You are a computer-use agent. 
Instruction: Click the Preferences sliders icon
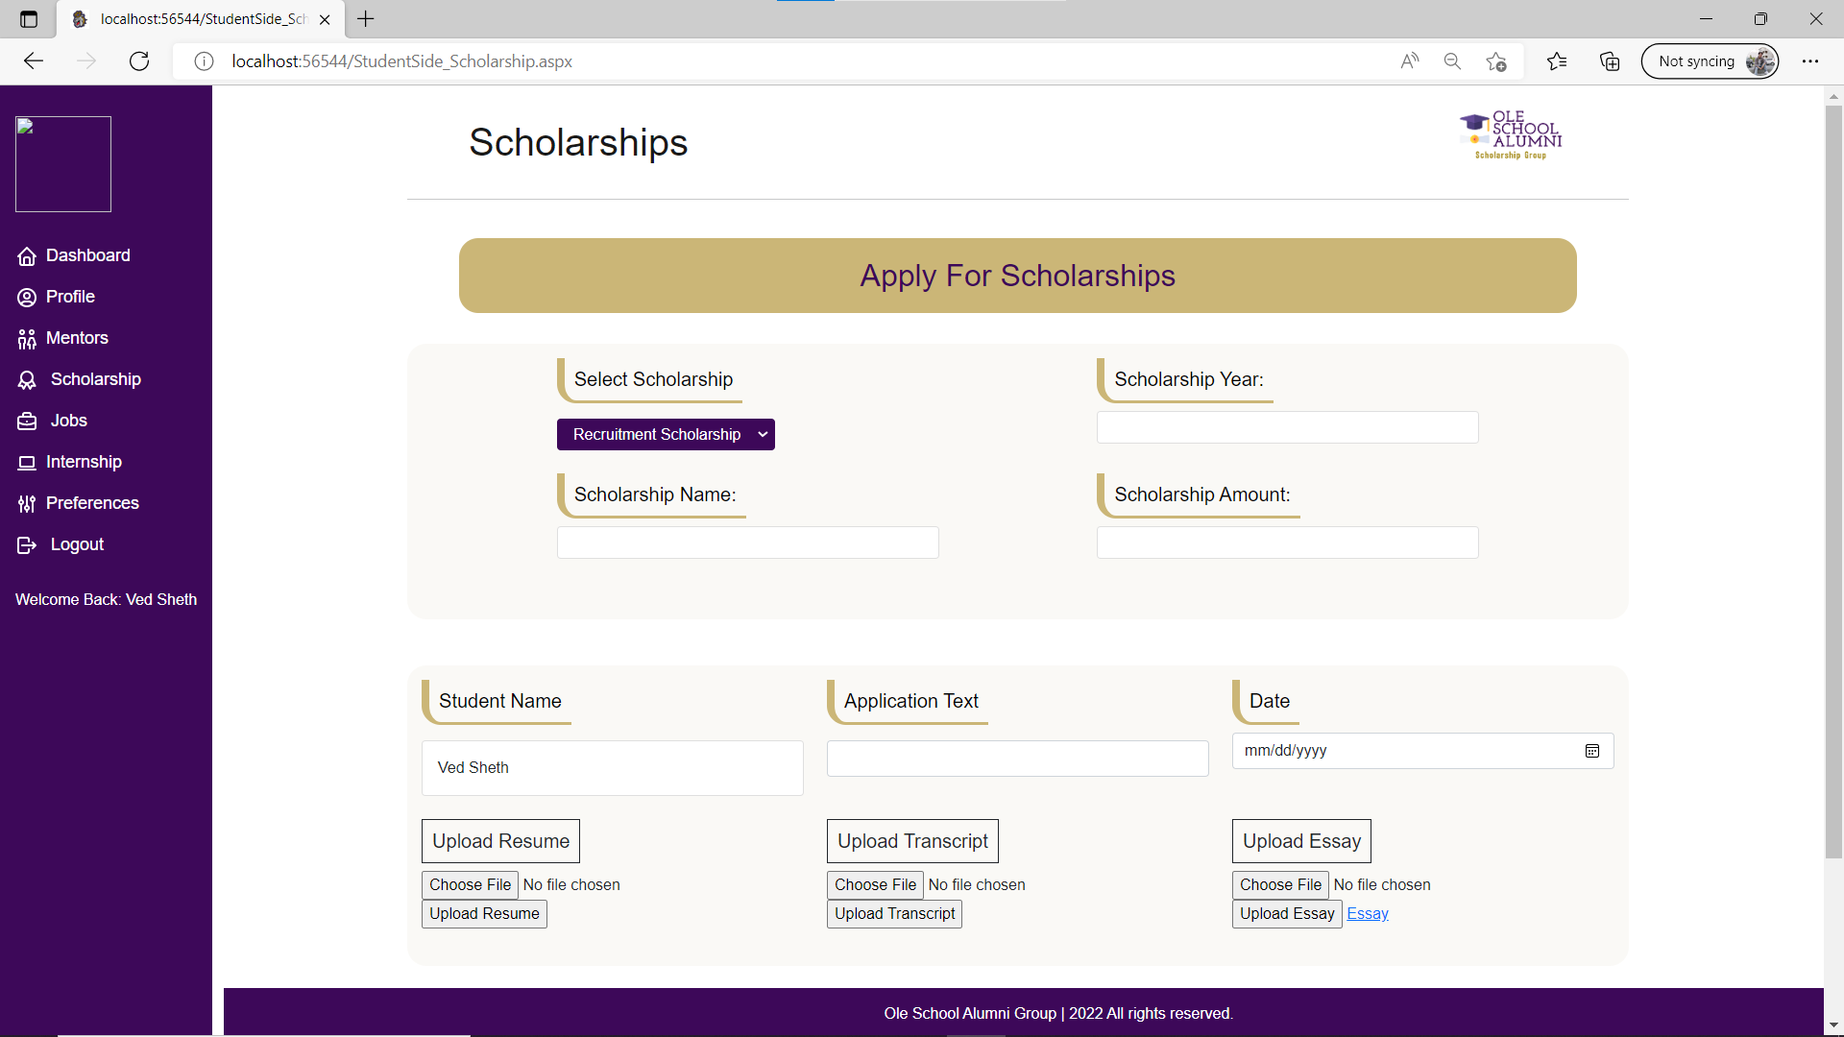click(x=27, y=504)
